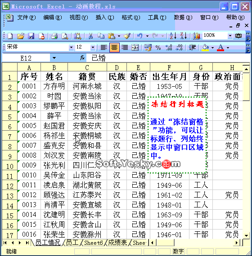Open the font size dropdown
Image resolution: width=252 pixels, height=256 pixels.
[x=93, y=48]
